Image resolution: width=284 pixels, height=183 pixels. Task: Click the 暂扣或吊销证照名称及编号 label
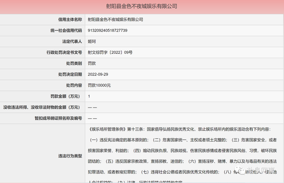point(57,118)
